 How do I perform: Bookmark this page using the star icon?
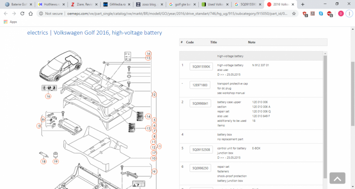tap(294, 13)
